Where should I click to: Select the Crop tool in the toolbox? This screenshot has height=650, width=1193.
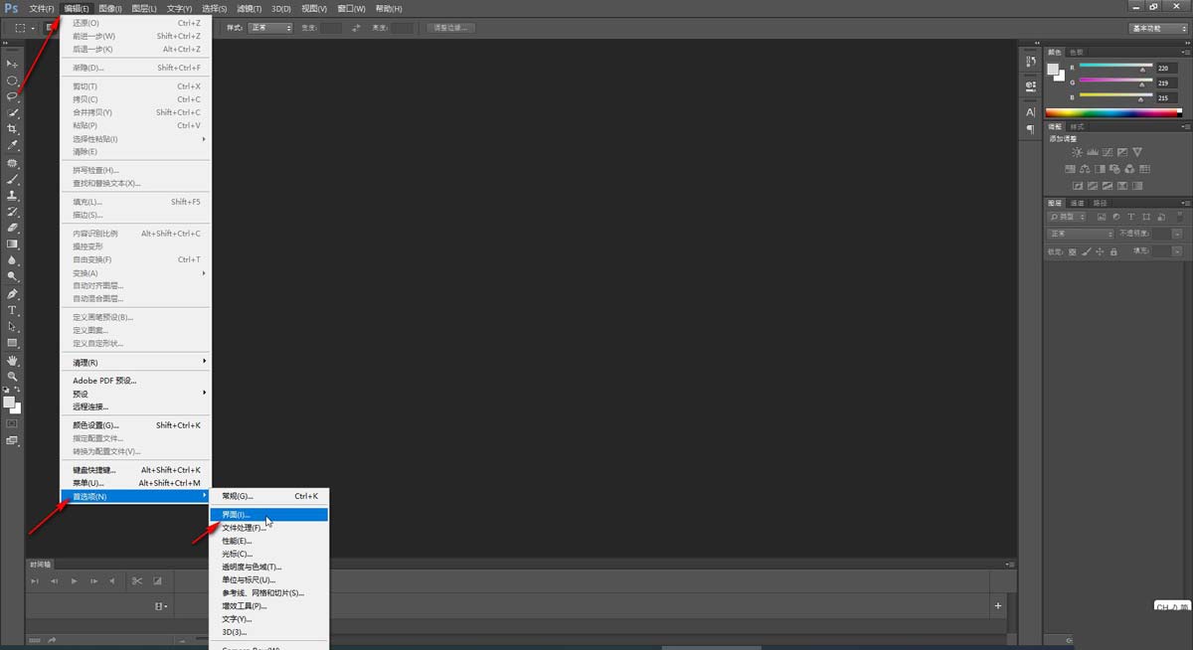13,129
